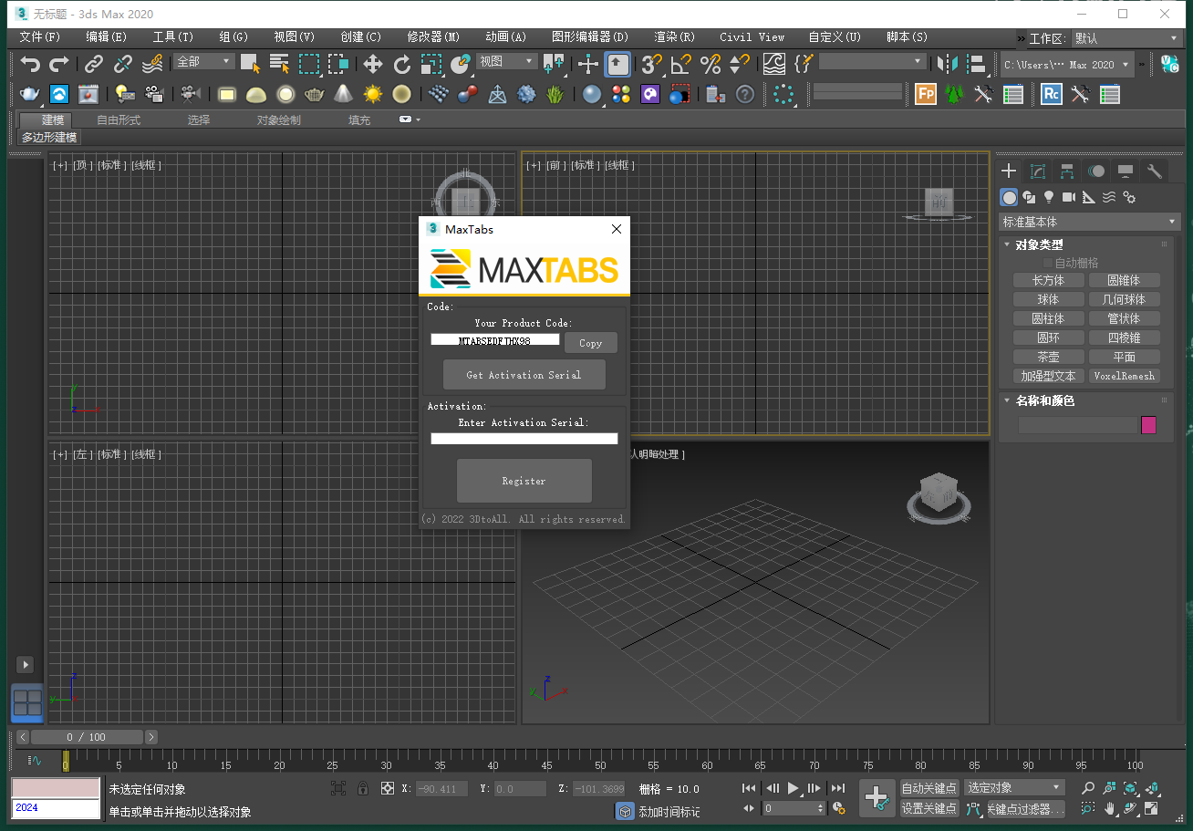The height and width of the screenshot is (831, 1193).
Task: Open the Create tab in command panel
Action: pyautogui.click(x=1009, y=171)
